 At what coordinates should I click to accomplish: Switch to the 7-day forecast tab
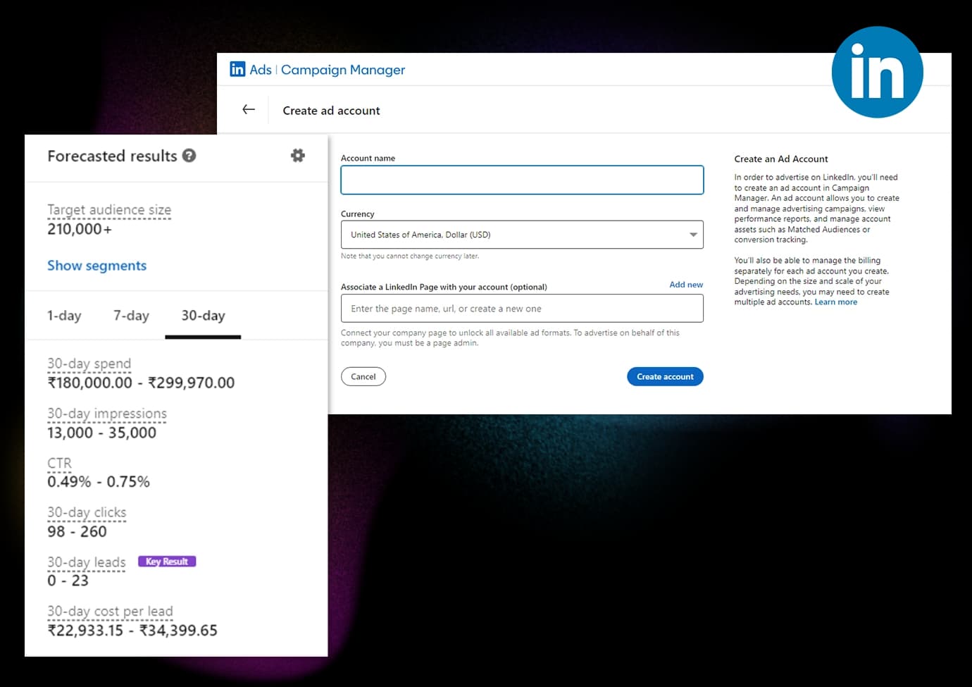131,316
